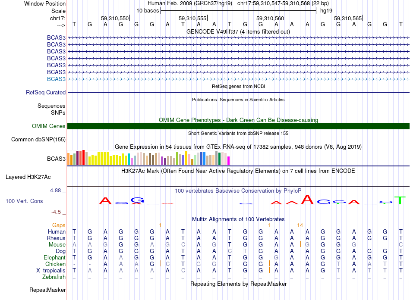Click the H3K27Ac Mark track title
This screenshot has height=300, width=410.
click(238, 171)
